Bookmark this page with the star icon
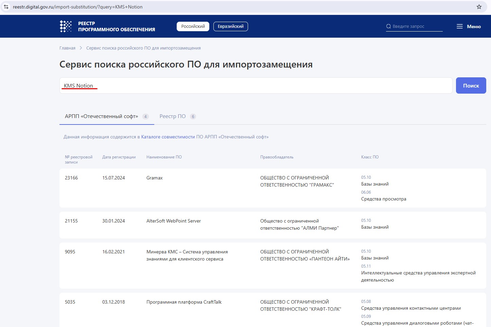The width and height of the screenshot is (491, 327). tap(479, 7)
